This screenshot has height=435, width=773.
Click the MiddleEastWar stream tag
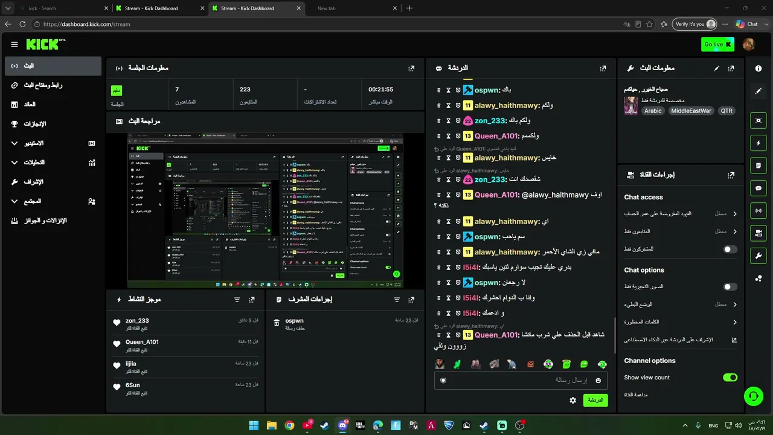point(691,111)
